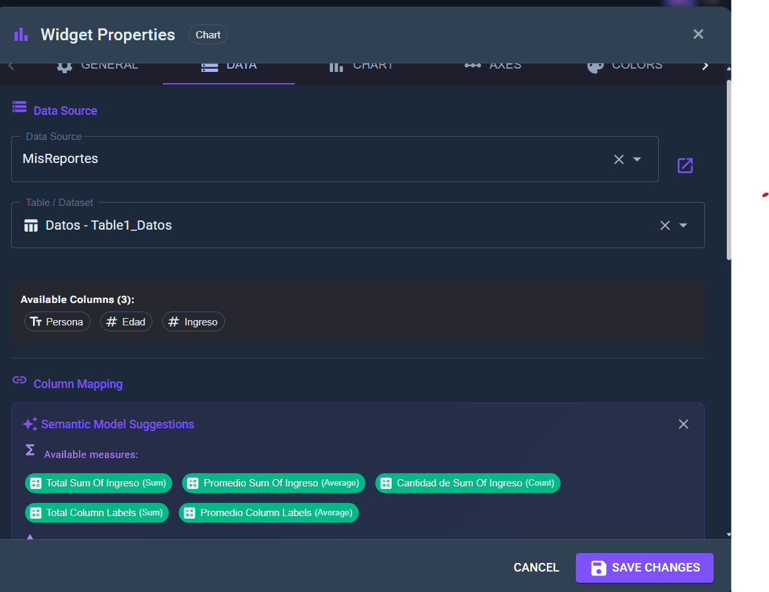This screenshot has height=592, width=769.
Task: Click the table icon inside Table/Dataset field
Action: pyautogui.click(x=30, y=225)
